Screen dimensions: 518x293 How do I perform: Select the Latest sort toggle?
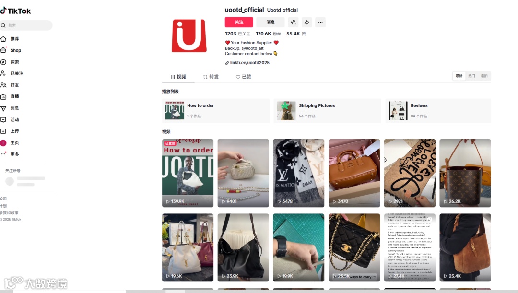click(x=459, y=76)
